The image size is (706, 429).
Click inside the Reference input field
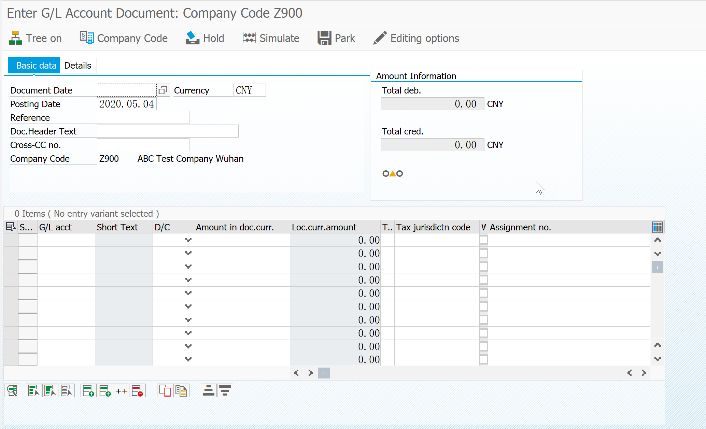click(143, 117)
